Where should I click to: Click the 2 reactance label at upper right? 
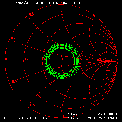point(93,14)
